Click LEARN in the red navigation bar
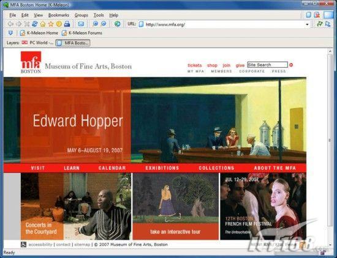The width and height of the screenshot is (337, 258). (x=72, y=168)
